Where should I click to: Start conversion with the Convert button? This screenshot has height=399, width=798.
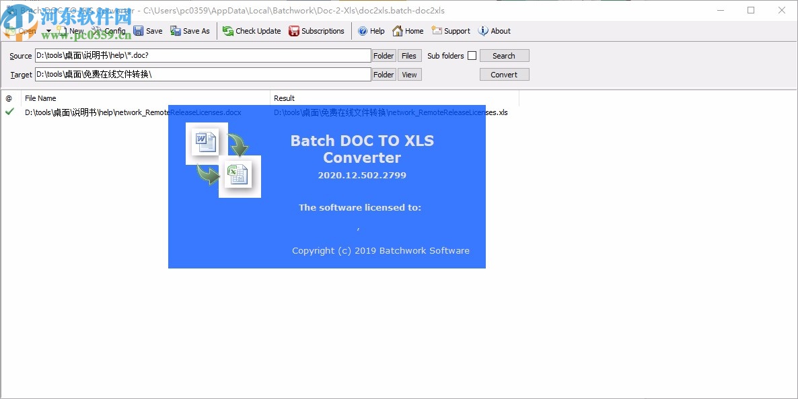tap(504, 74)
